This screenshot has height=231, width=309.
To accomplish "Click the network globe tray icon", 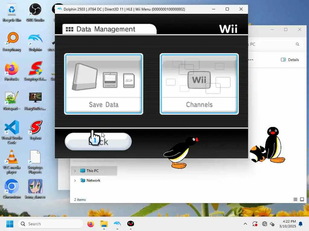I will [x=264, y=224].
